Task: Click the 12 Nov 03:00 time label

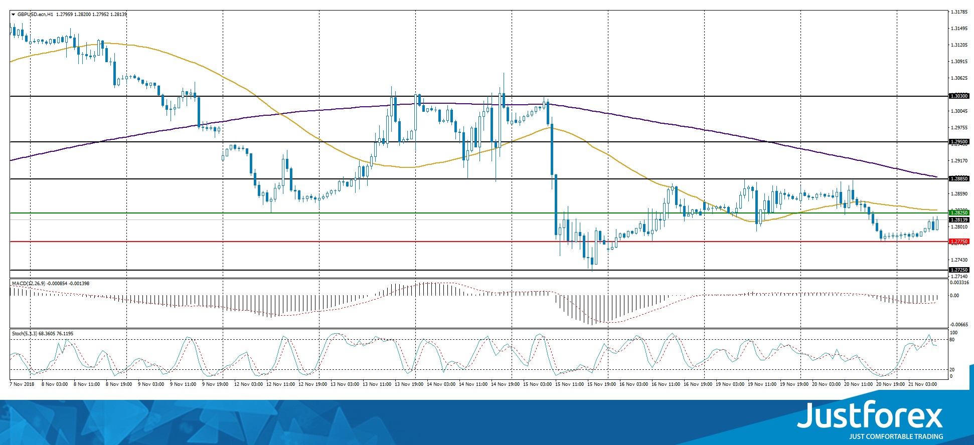Action: (249, 384)
